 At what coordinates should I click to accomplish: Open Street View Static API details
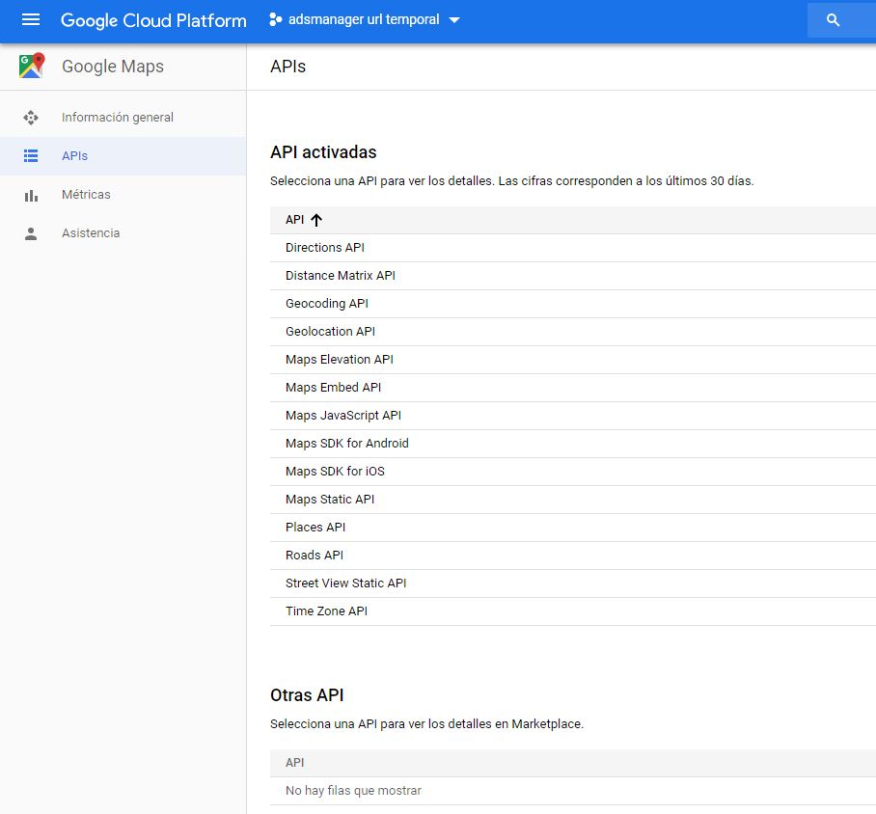pyautogui.click(x=345, y=583)
